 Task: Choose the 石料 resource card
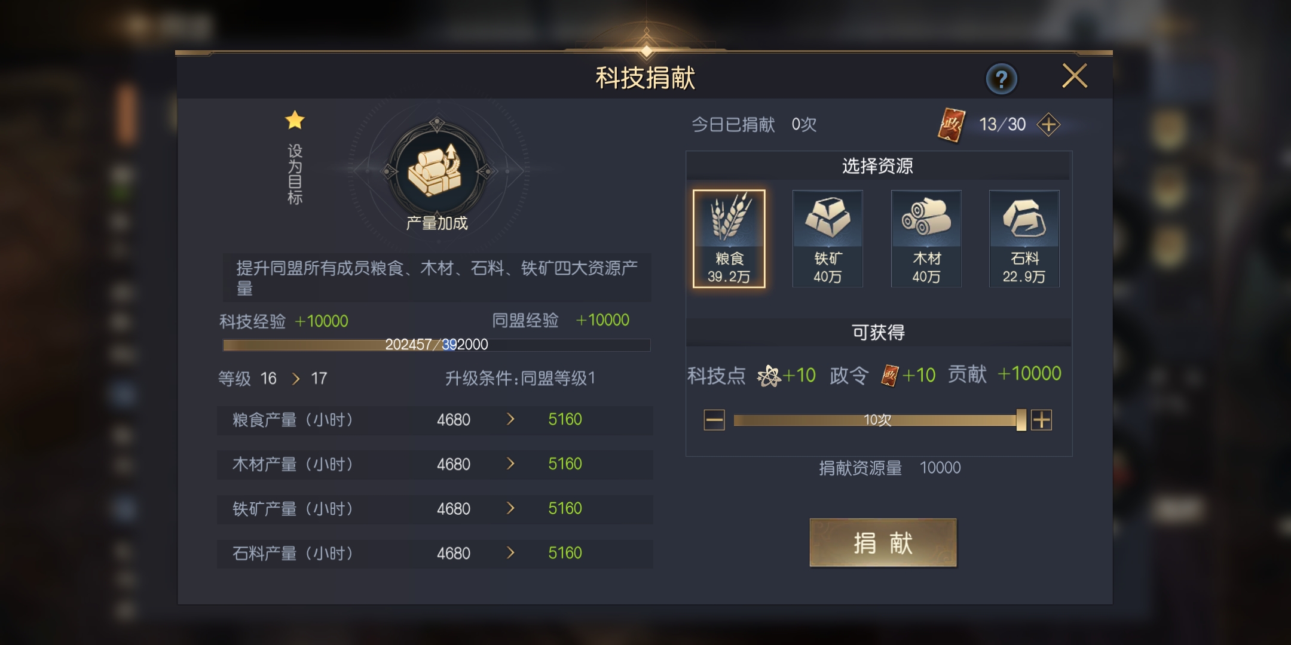(x=1024, y=239)
